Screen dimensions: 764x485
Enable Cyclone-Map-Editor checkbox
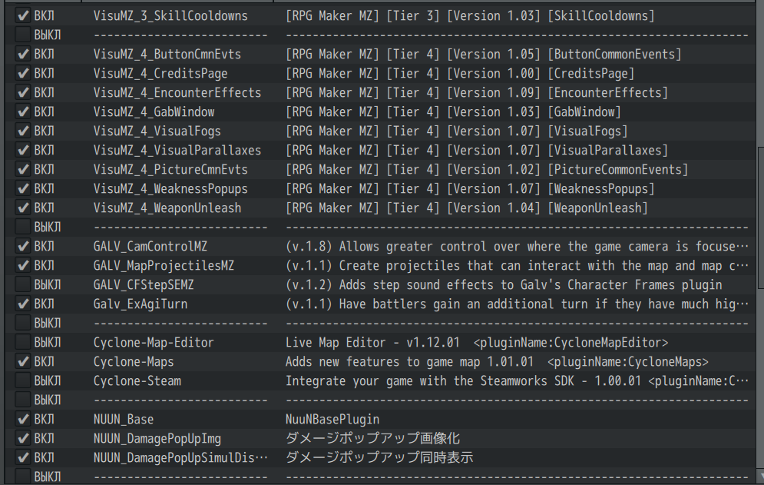[x=23, y=343]
